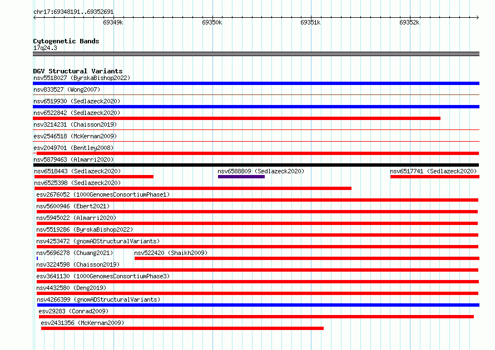Click the 69349k ruler tick label
The width and height of the screenshot is (495, 350).
(113, 22)
